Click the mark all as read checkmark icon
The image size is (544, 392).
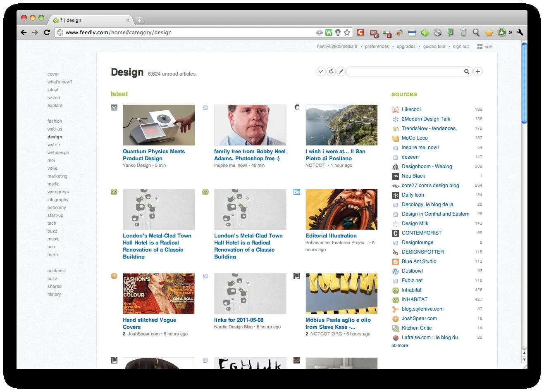(321, 71)
